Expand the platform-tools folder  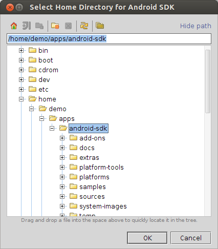pyautogui.click(x=62, y=167)
